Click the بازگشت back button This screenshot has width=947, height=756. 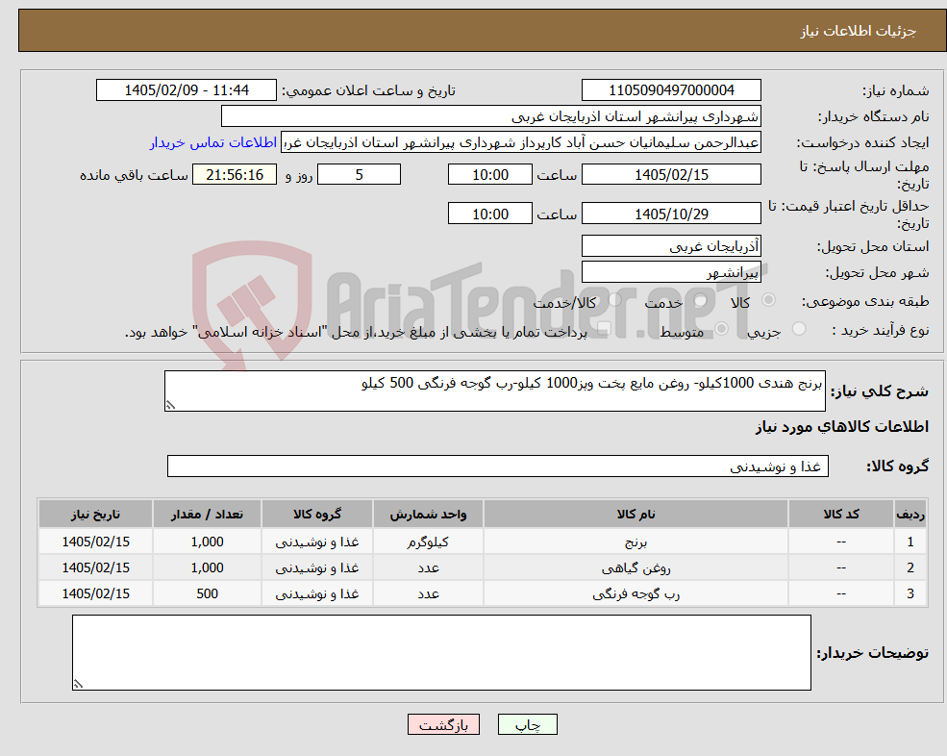(443, 724)
